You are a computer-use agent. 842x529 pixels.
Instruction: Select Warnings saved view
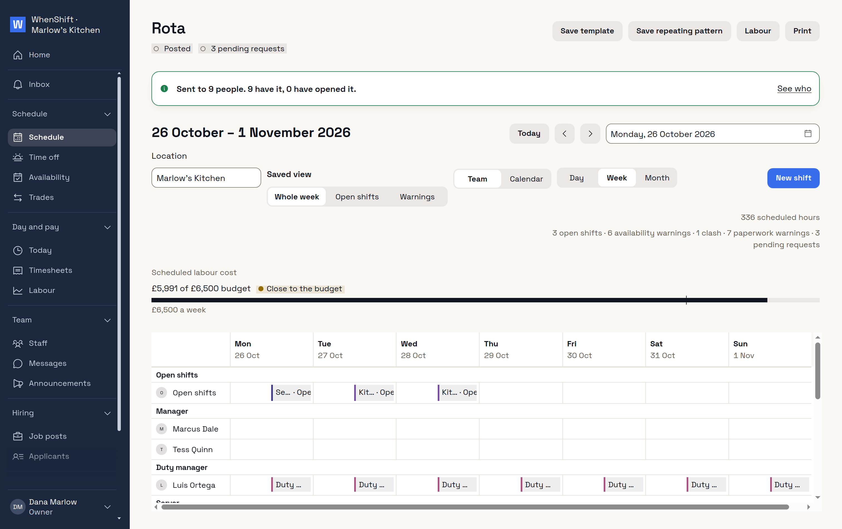[x=417, y=197]
